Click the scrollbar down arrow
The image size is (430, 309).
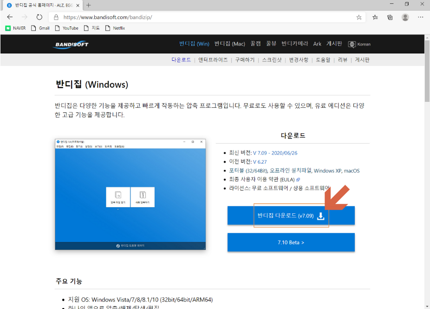point(427,306)
